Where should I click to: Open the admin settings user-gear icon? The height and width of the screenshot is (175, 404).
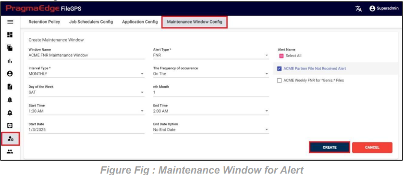pyautogui.click(x=10, y=139)
